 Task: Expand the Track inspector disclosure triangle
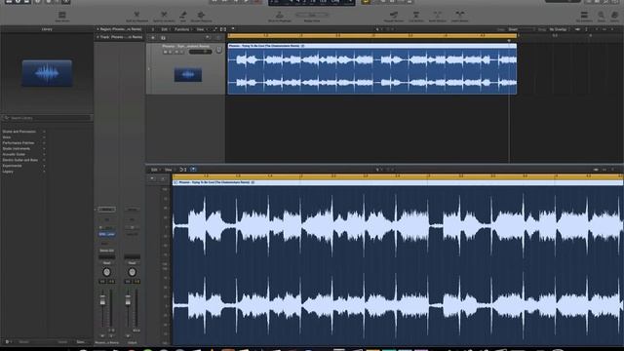[97, 37]
